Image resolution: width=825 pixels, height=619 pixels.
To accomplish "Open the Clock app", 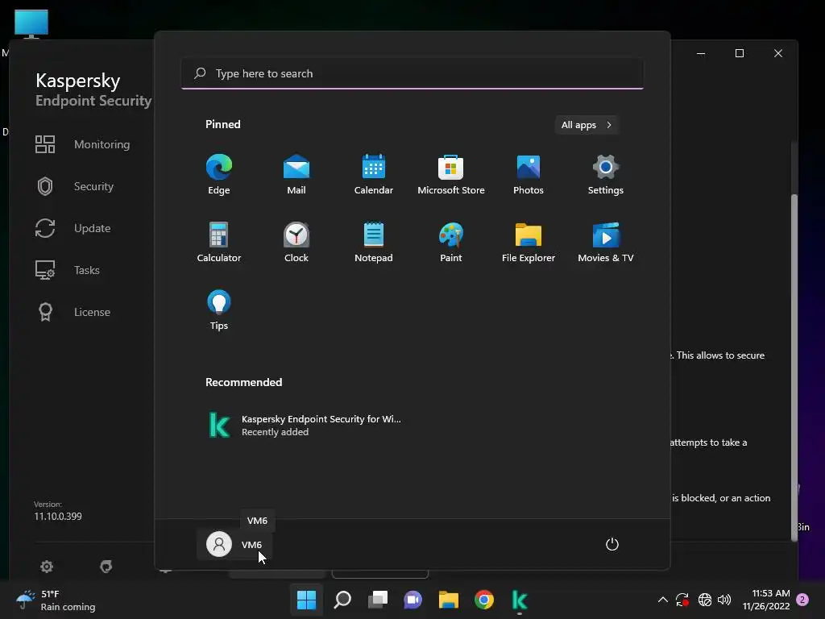I will tap(296, 242).
